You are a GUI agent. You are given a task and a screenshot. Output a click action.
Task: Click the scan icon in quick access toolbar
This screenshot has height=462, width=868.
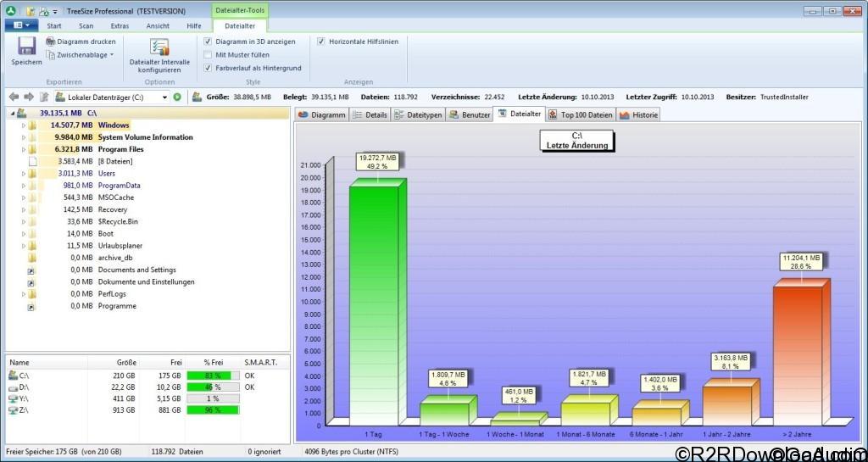(x=44, y=11)
